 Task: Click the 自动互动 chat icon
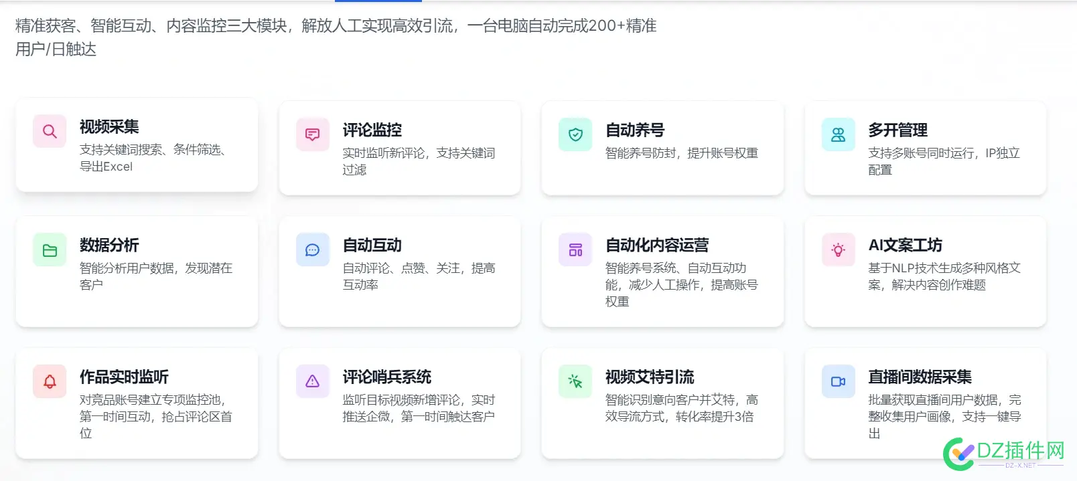pyautogui.click(x=311, y=249)
